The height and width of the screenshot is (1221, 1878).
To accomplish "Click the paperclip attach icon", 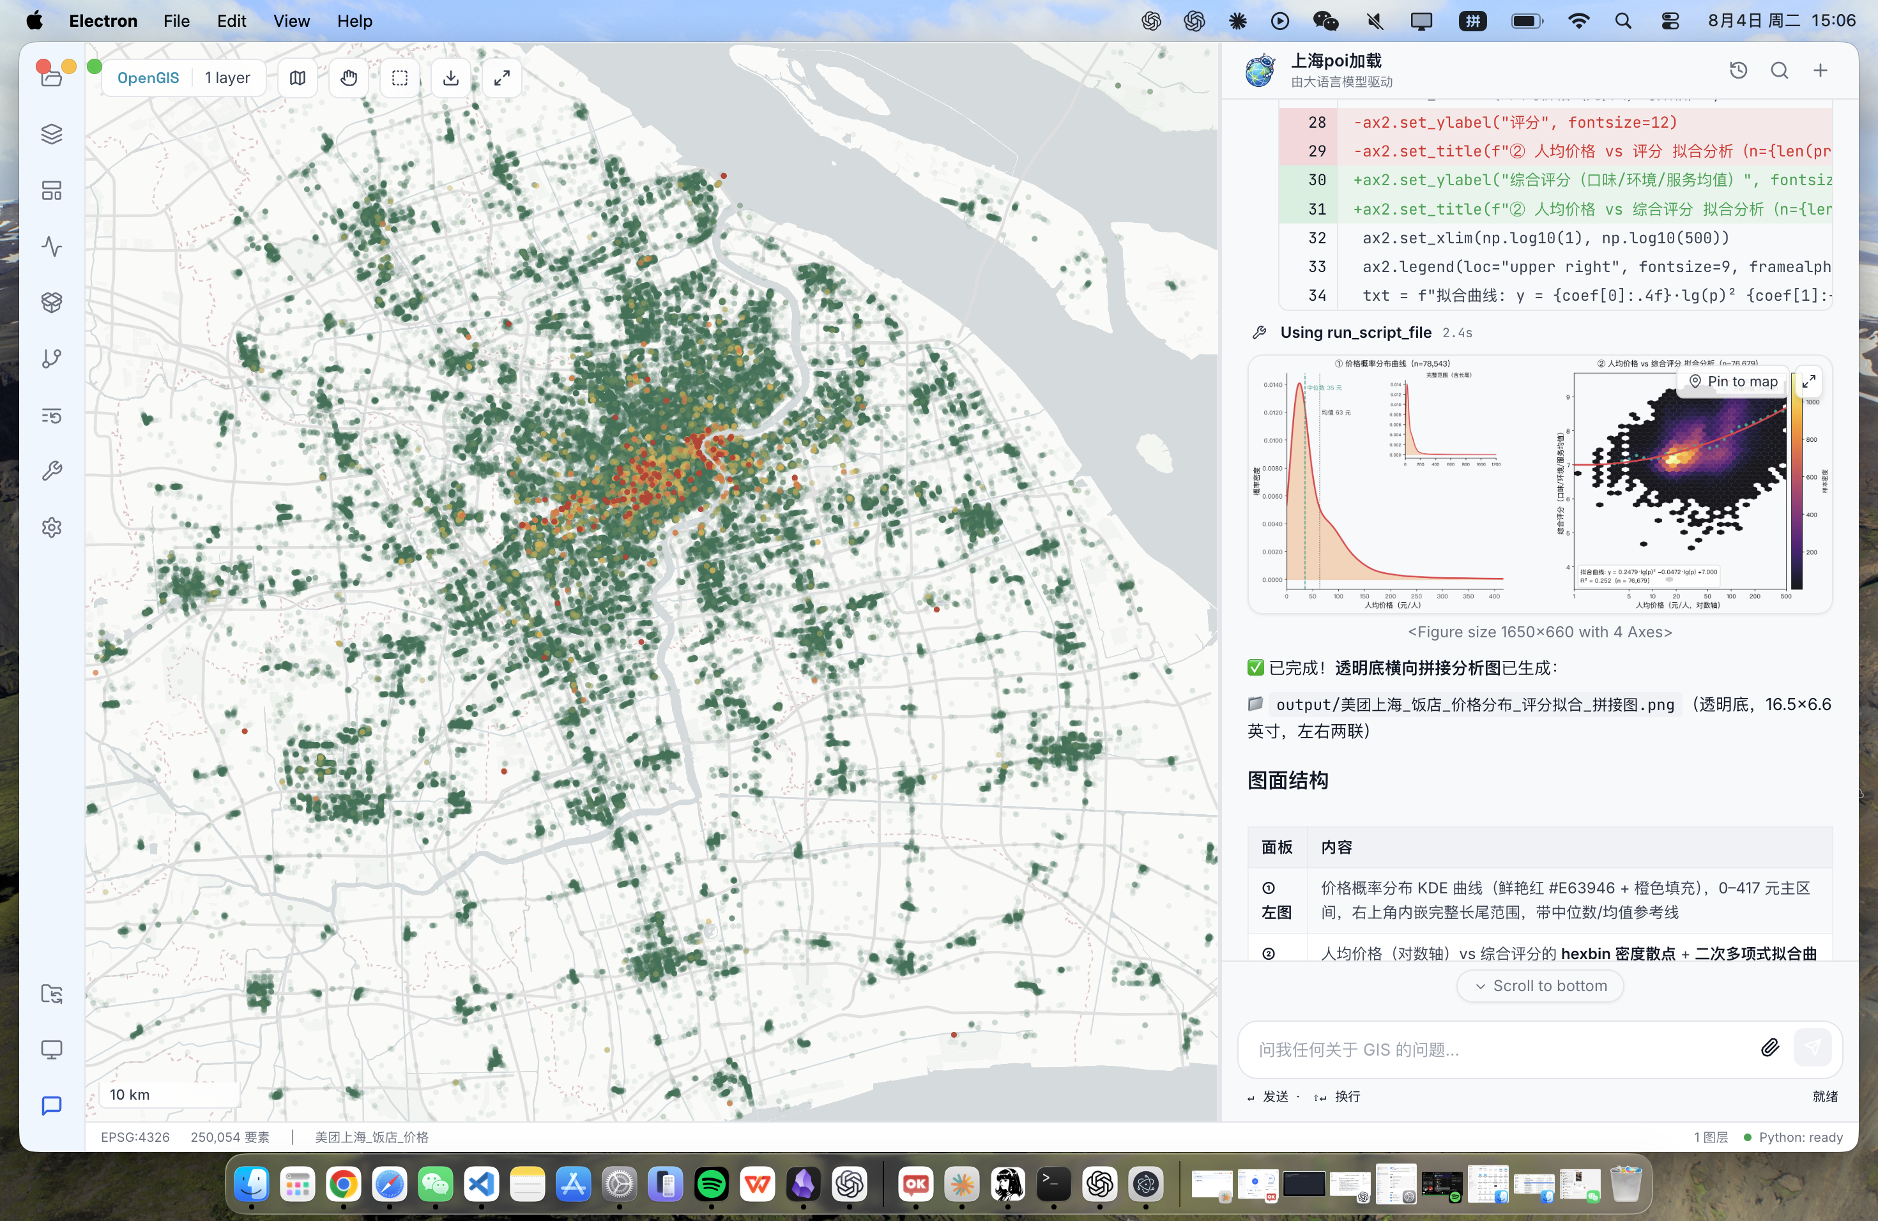I will (1770, 1047).
